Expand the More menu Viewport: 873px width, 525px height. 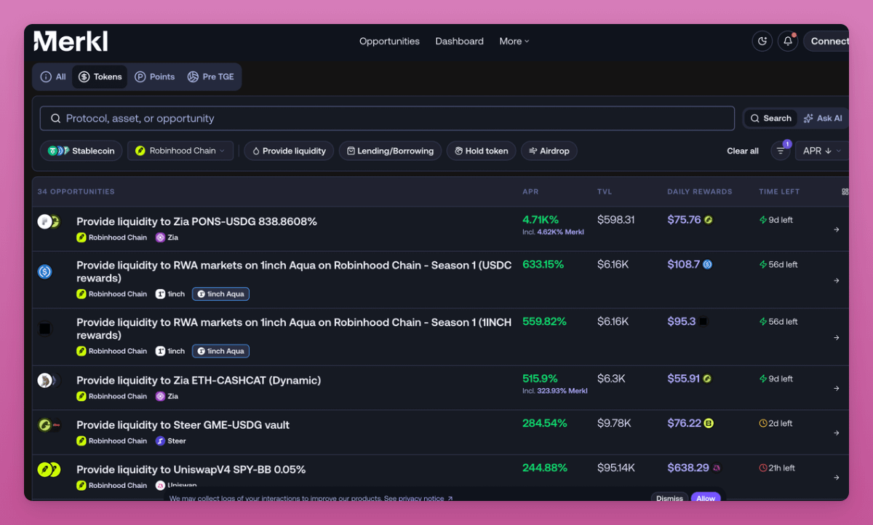coord(514,42)
